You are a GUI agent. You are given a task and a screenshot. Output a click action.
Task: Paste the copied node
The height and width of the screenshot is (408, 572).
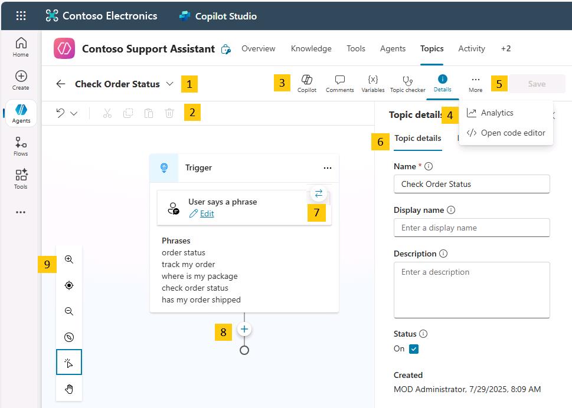(149, 113)
